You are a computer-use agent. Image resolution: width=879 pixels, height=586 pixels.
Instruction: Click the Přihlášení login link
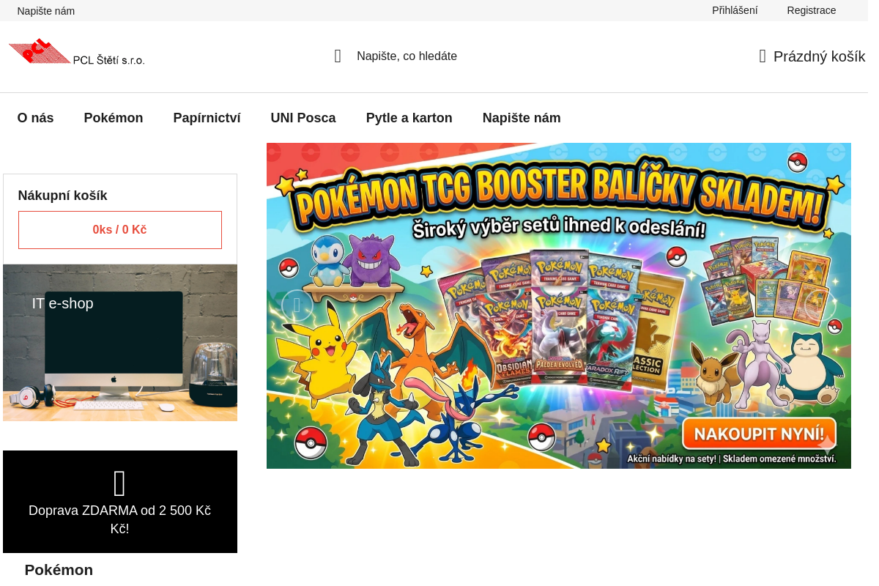(735, 10)
